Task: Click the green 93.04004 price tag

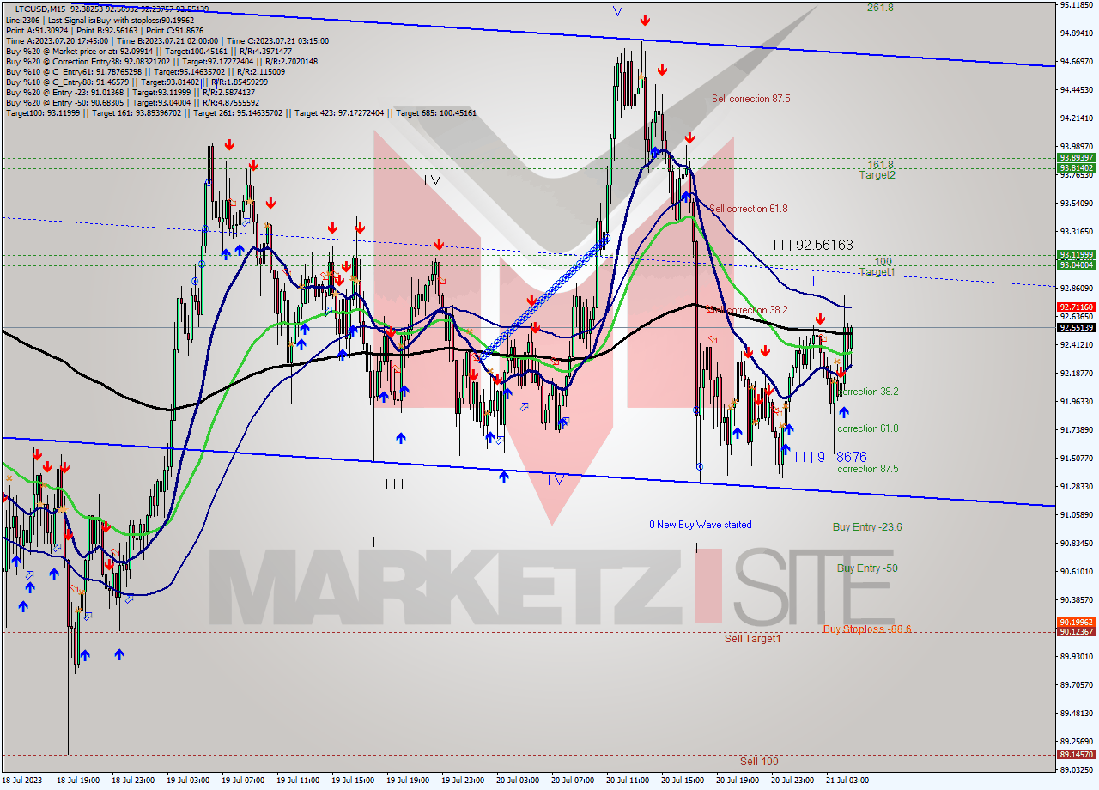Action: pos(1077,265)
